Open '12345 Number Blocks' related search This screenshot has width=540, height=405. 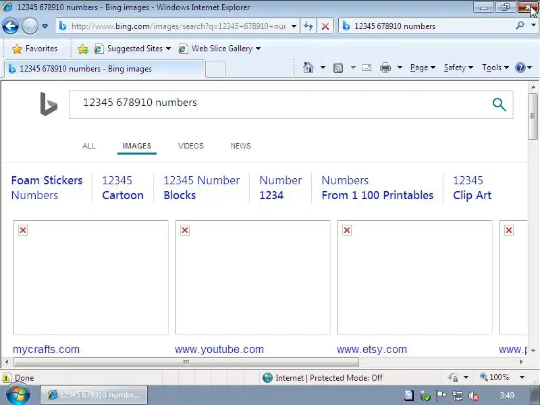tap(201, 188)
